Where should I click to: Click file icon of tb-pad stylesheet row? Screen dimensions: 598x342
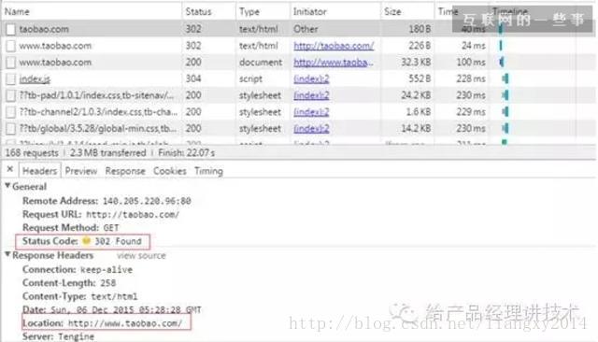point(10,95)
